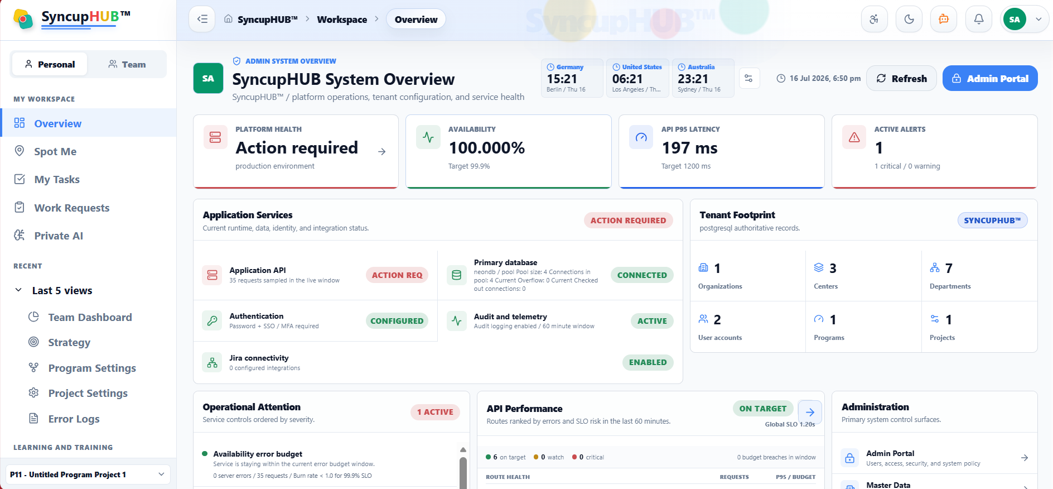Click the Operational Attention scrollbar up arrow
Viewport: 1053px width, 489px height.
click(463, 449)
